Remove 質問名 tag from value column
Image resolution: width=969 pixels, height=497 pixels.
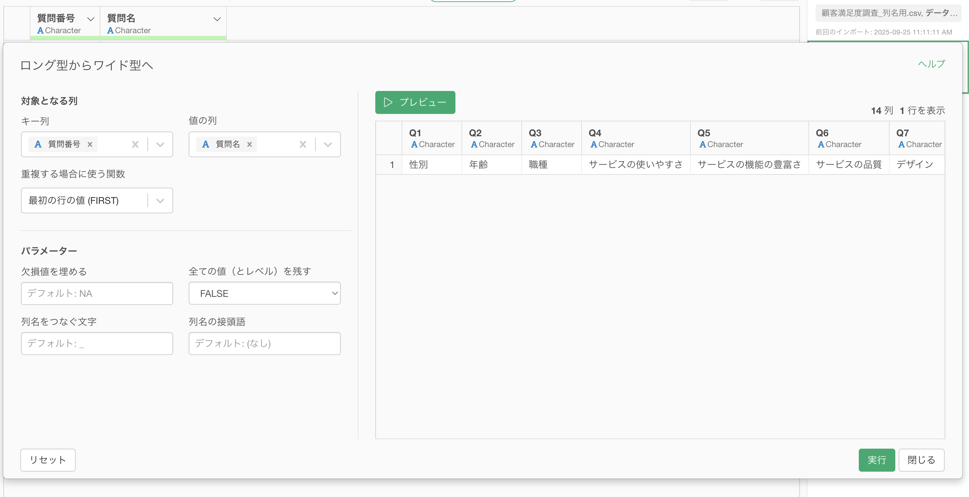pos(250,144)
